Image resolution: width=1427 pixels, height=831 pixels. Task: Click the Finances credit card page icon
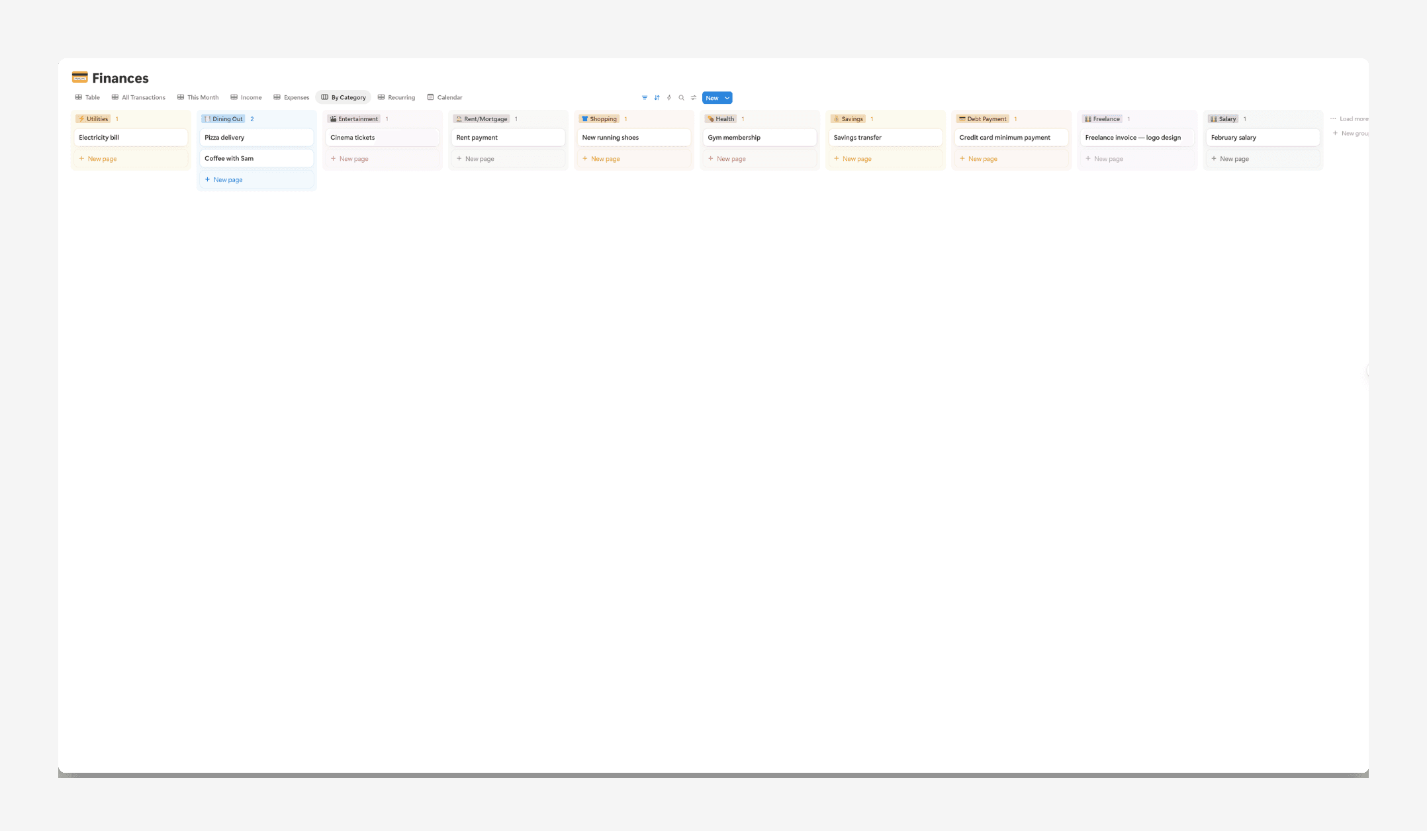pyautogui.click(x=79, y=77)
